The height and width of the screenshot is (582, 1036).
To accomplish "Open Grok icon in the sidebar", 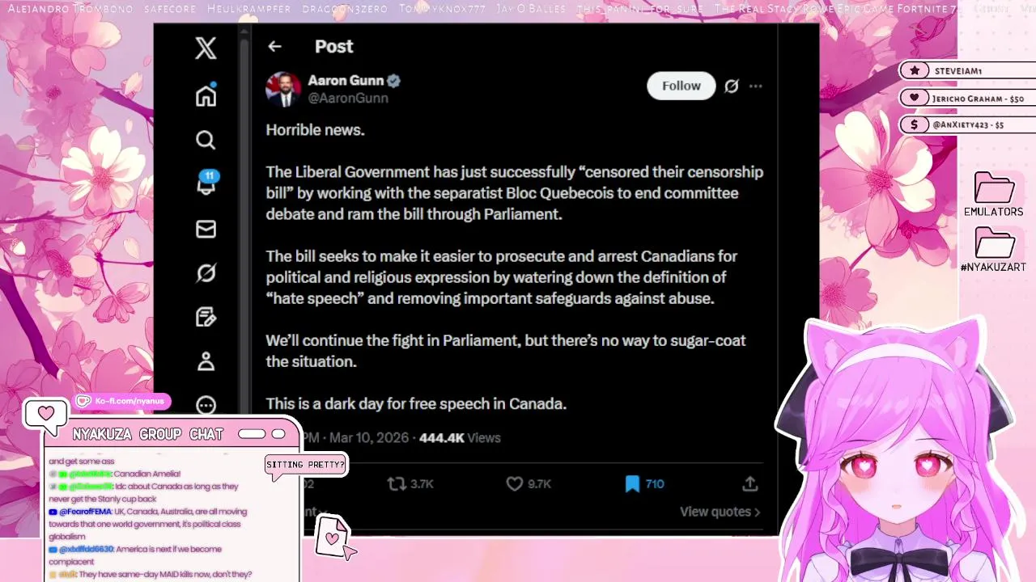I will pos(206,273).
